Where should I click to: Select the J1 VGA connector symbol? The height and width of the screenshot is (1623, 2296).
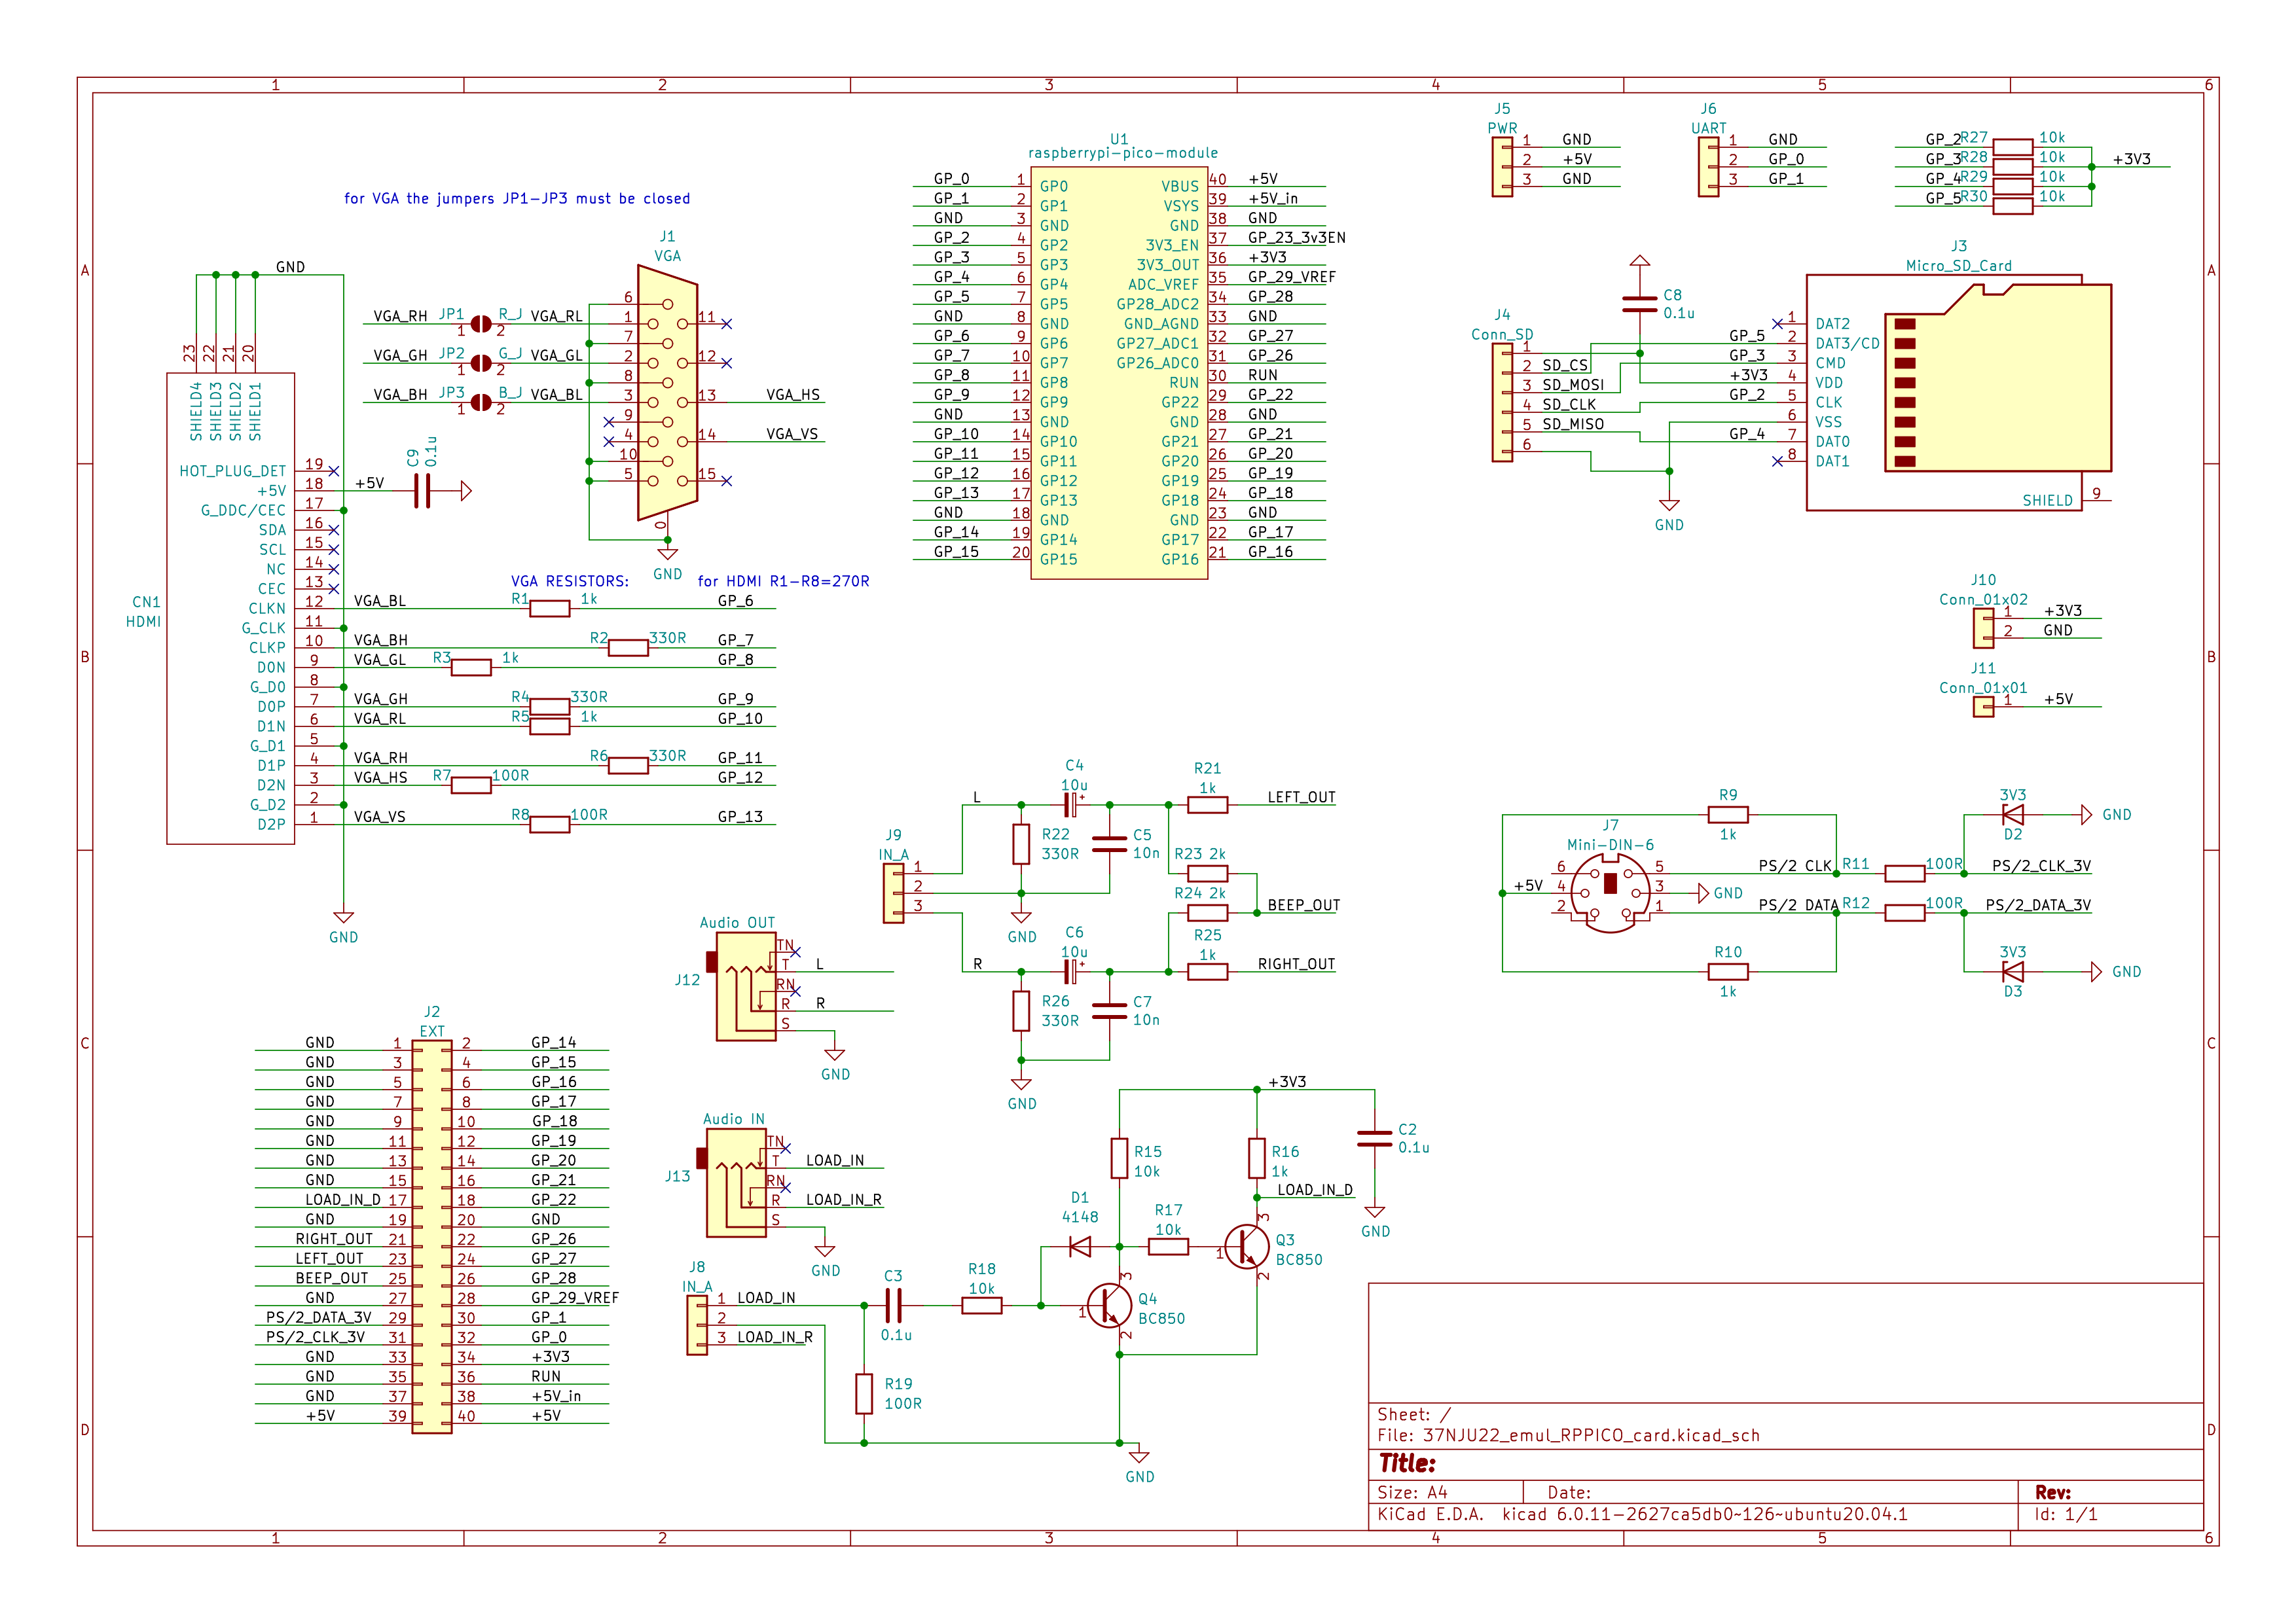tap(667, 393)
